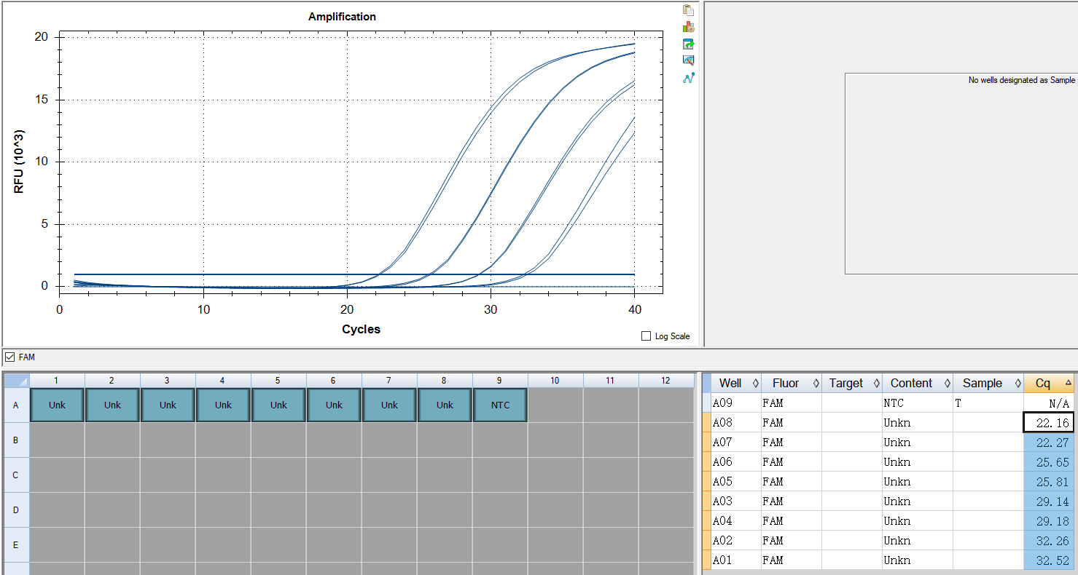Select plate row header E

(17, 545)
